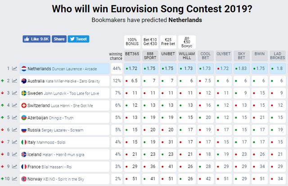Open the WILLIAM HILL bookmaker header
Image resolution: width=288 pixels, height=186 pixels.
(187, 55)
